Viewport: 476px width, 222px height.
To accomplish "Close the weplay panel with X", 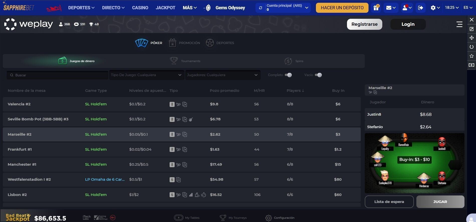I will click(471, 20).
